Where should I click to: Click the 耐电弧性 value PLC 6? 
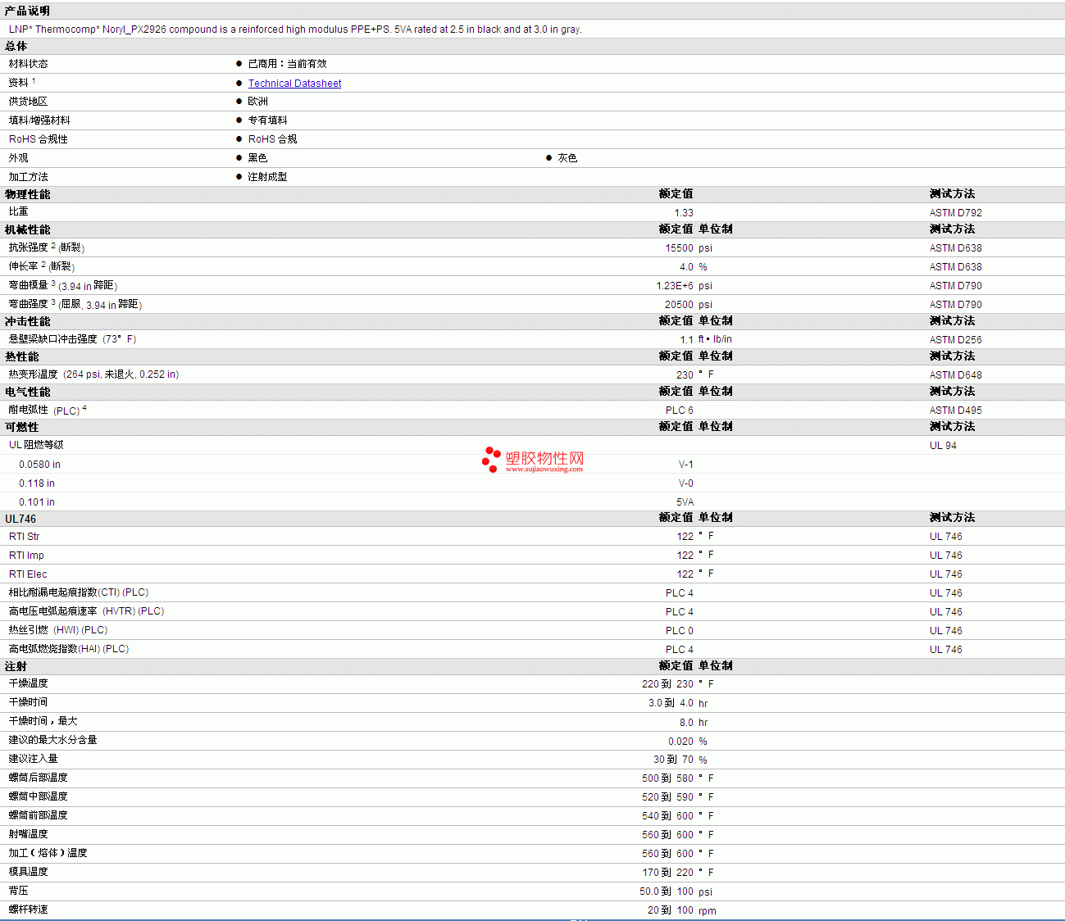pyautogui.click(x=679, y=411)
